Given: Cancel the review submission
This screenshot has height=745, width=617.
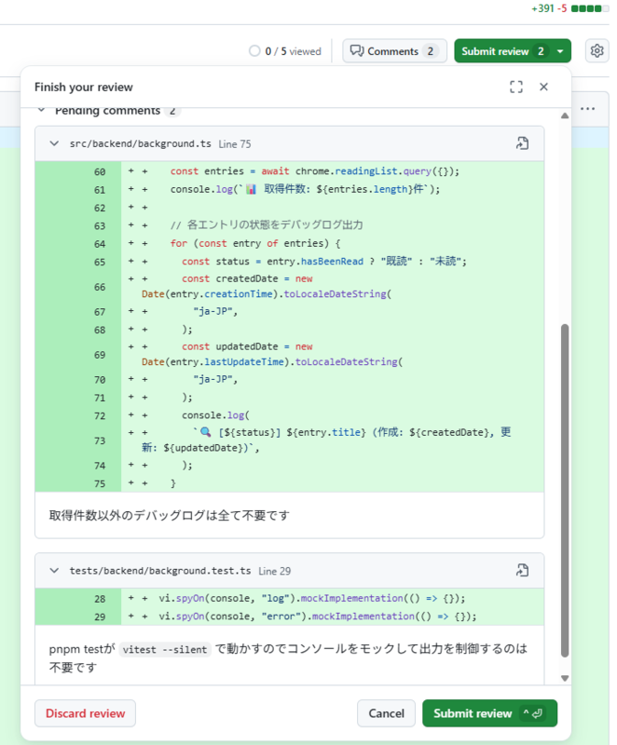Looking at the screenshot, I should click(386, 712).
